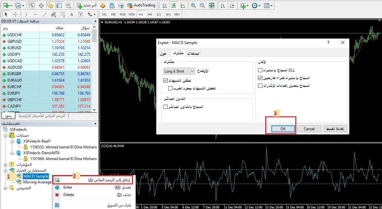Collapse the حسابات accounts tree node

click(5, 135)
